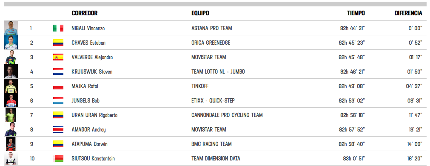Sort by the EQUIPO column header
Screen dimensions: 430x166
tap(200, 13)
